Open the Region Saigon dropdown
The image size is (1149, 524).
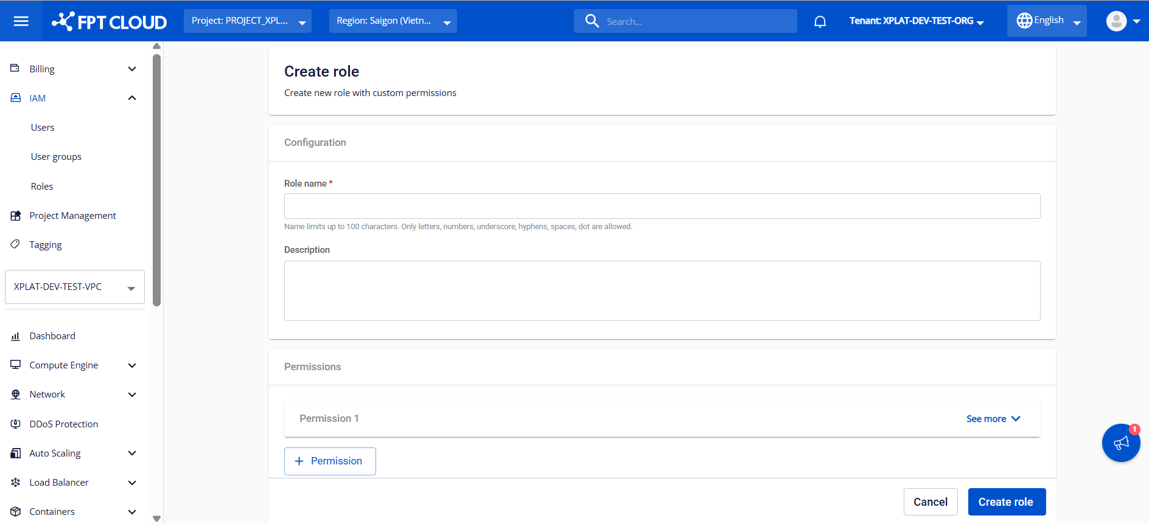tap(393, 21)
